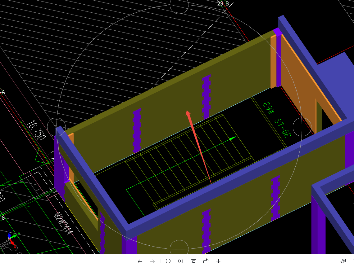Fit image to window icon
Image resolution: width=354 pixels, height=263 pixels.
[x=193, y=261]
